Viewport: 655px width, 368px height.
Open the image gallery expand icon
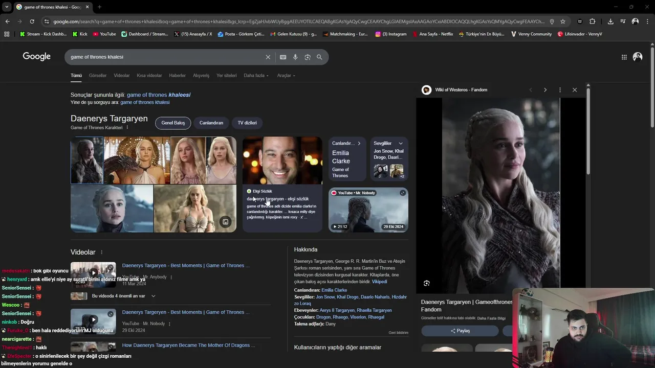[225, 222]
